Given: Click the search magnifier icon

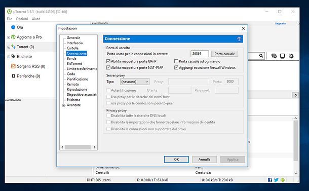Looking at the screenshot, I should point(261,56).
